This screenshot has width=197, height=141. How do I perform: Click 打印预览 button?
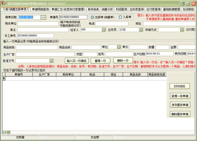pos(179,86)
